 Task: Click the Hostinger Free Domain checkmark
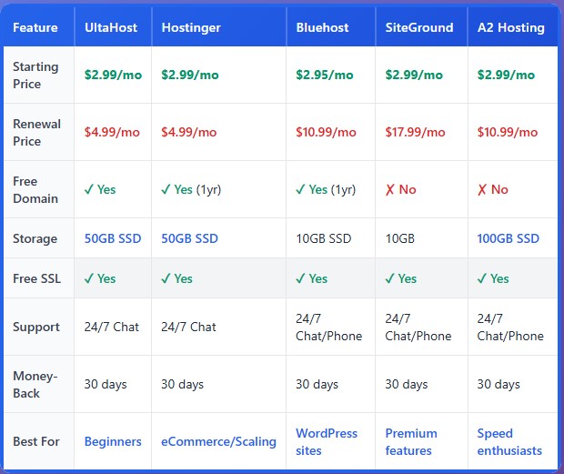pos(166,189)
